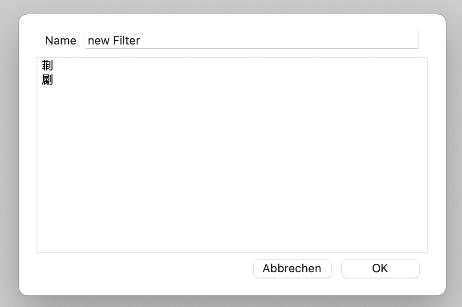Screen dimensions: 462x307
Task: Click the word "Filter" in Name field
Action: (x=126, y=40)
